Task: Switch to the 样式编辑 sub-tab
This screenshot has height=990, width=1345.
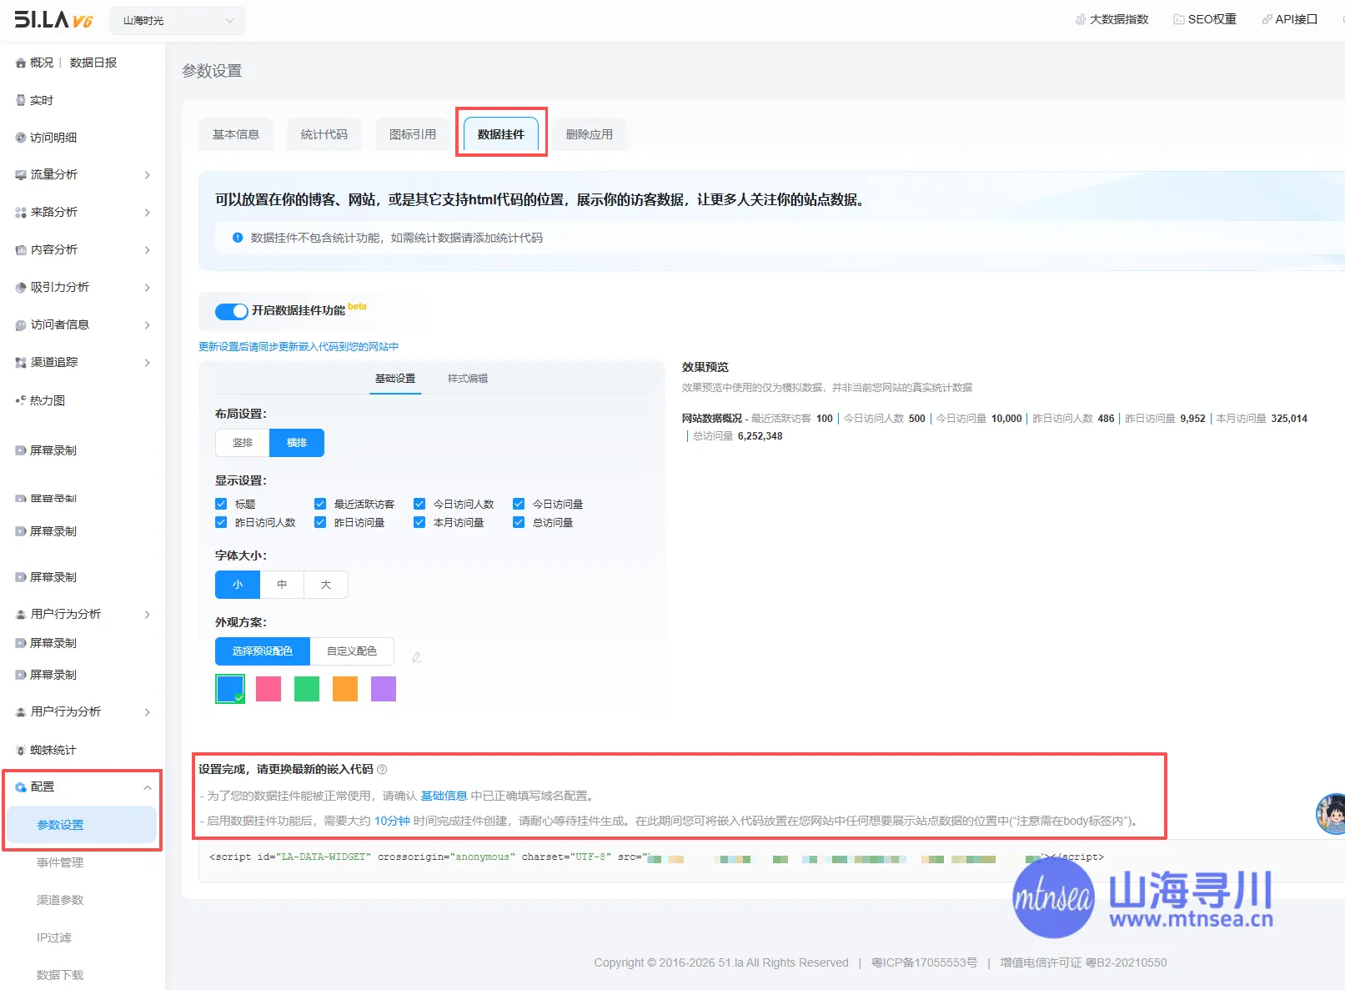Action: 468,379
